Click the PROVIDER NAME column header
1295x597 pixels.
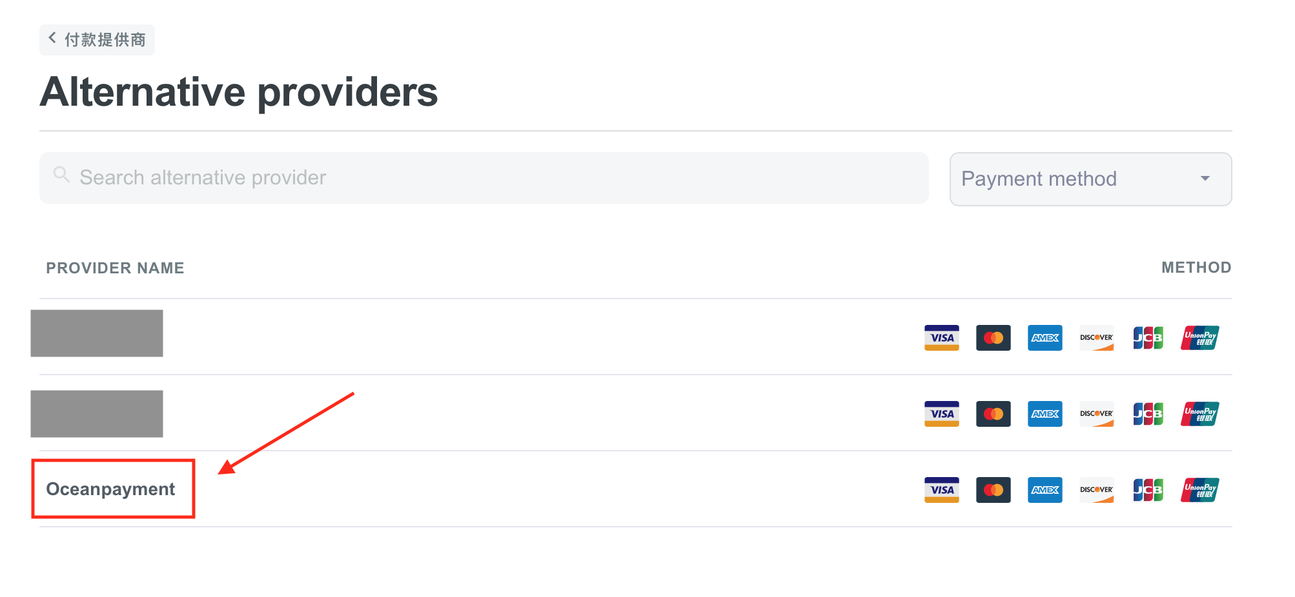pos(115,268)
